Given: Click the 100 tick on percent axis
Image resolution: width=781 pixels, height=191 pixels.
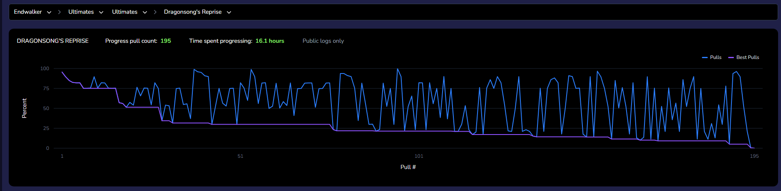Looking at the screenshot, I should pos(45,69).
